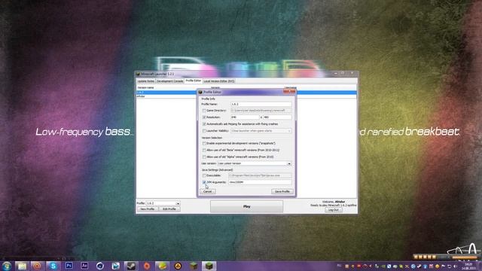The image size is (482, 271).
Task: Allow use of old Alpha Minecraft versions
Action: 204,157
